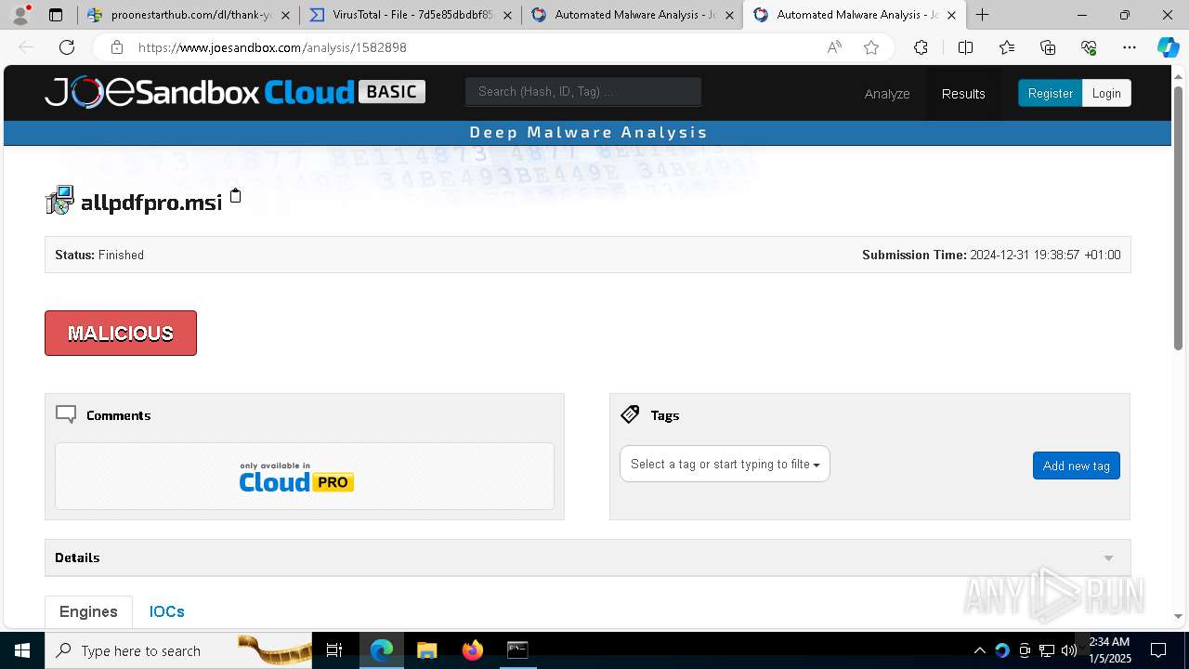Click the volume speaker tray icon
This screenshot has height=669, width=1189.
tap(1069, 650)
